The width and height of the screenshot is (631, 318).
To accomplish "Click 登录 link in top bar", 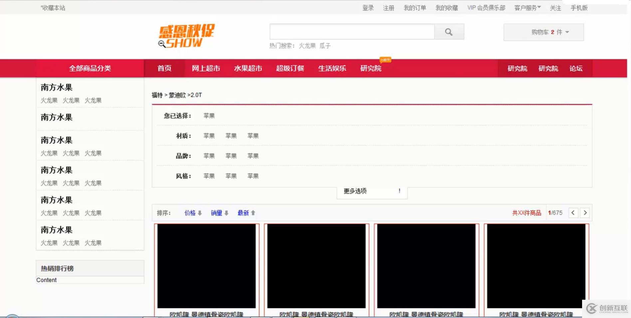I will click(x=368, y=8).
